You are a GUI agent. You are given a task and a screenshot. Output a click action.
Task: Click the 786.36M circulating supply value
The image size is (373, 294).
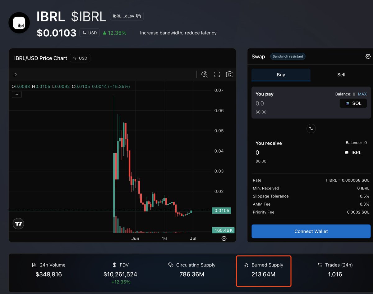tap(192, 274)
